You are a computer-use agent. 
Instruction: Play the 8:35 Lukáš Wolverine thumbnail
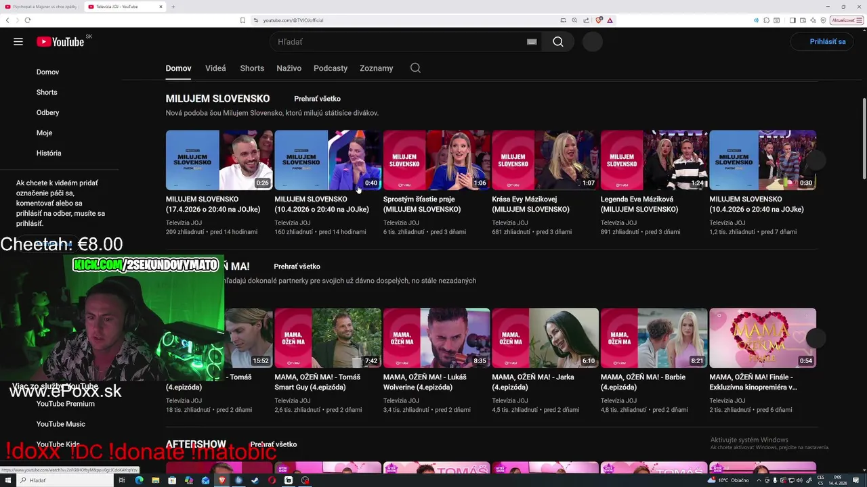pos(437,338)
